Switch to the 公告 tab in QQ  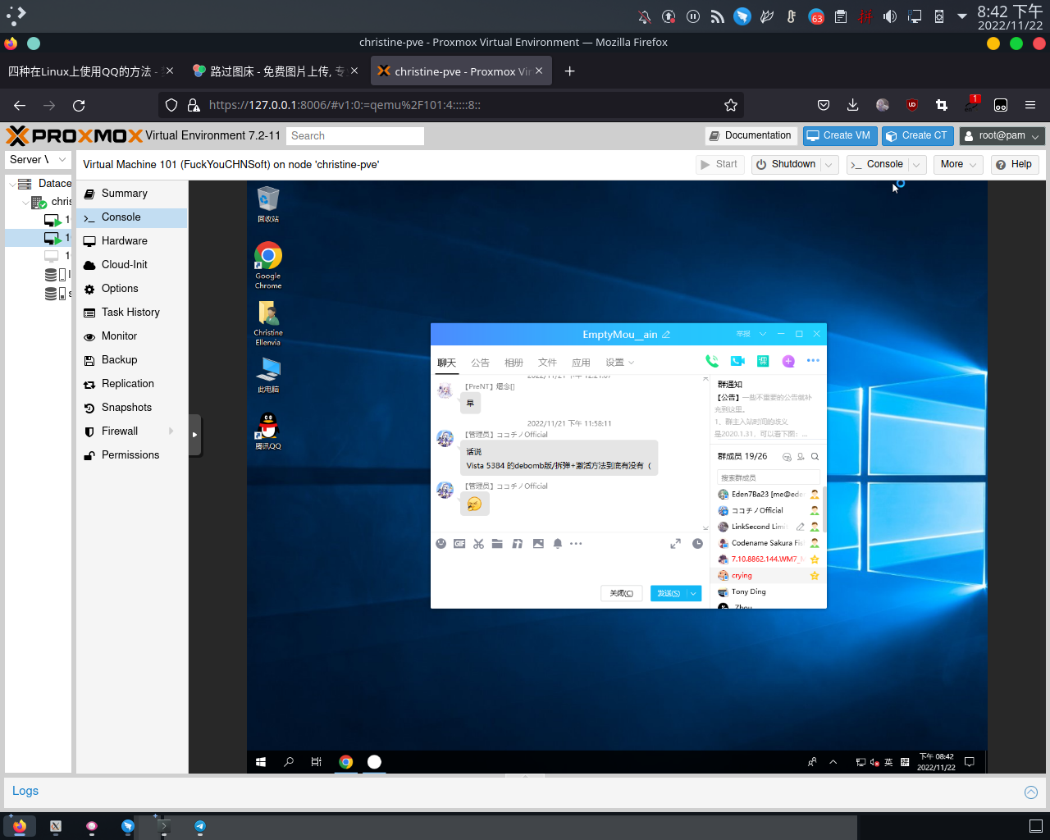[480, 363]
